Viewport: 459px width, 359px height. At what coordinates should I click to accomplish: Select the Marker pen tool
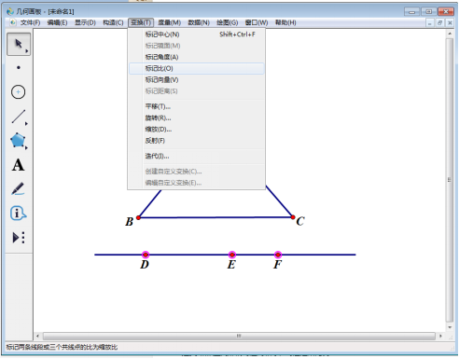18,188
